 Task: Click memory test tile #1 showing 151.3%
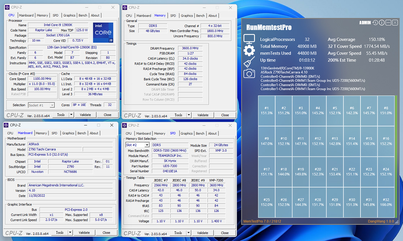point(267,111)
